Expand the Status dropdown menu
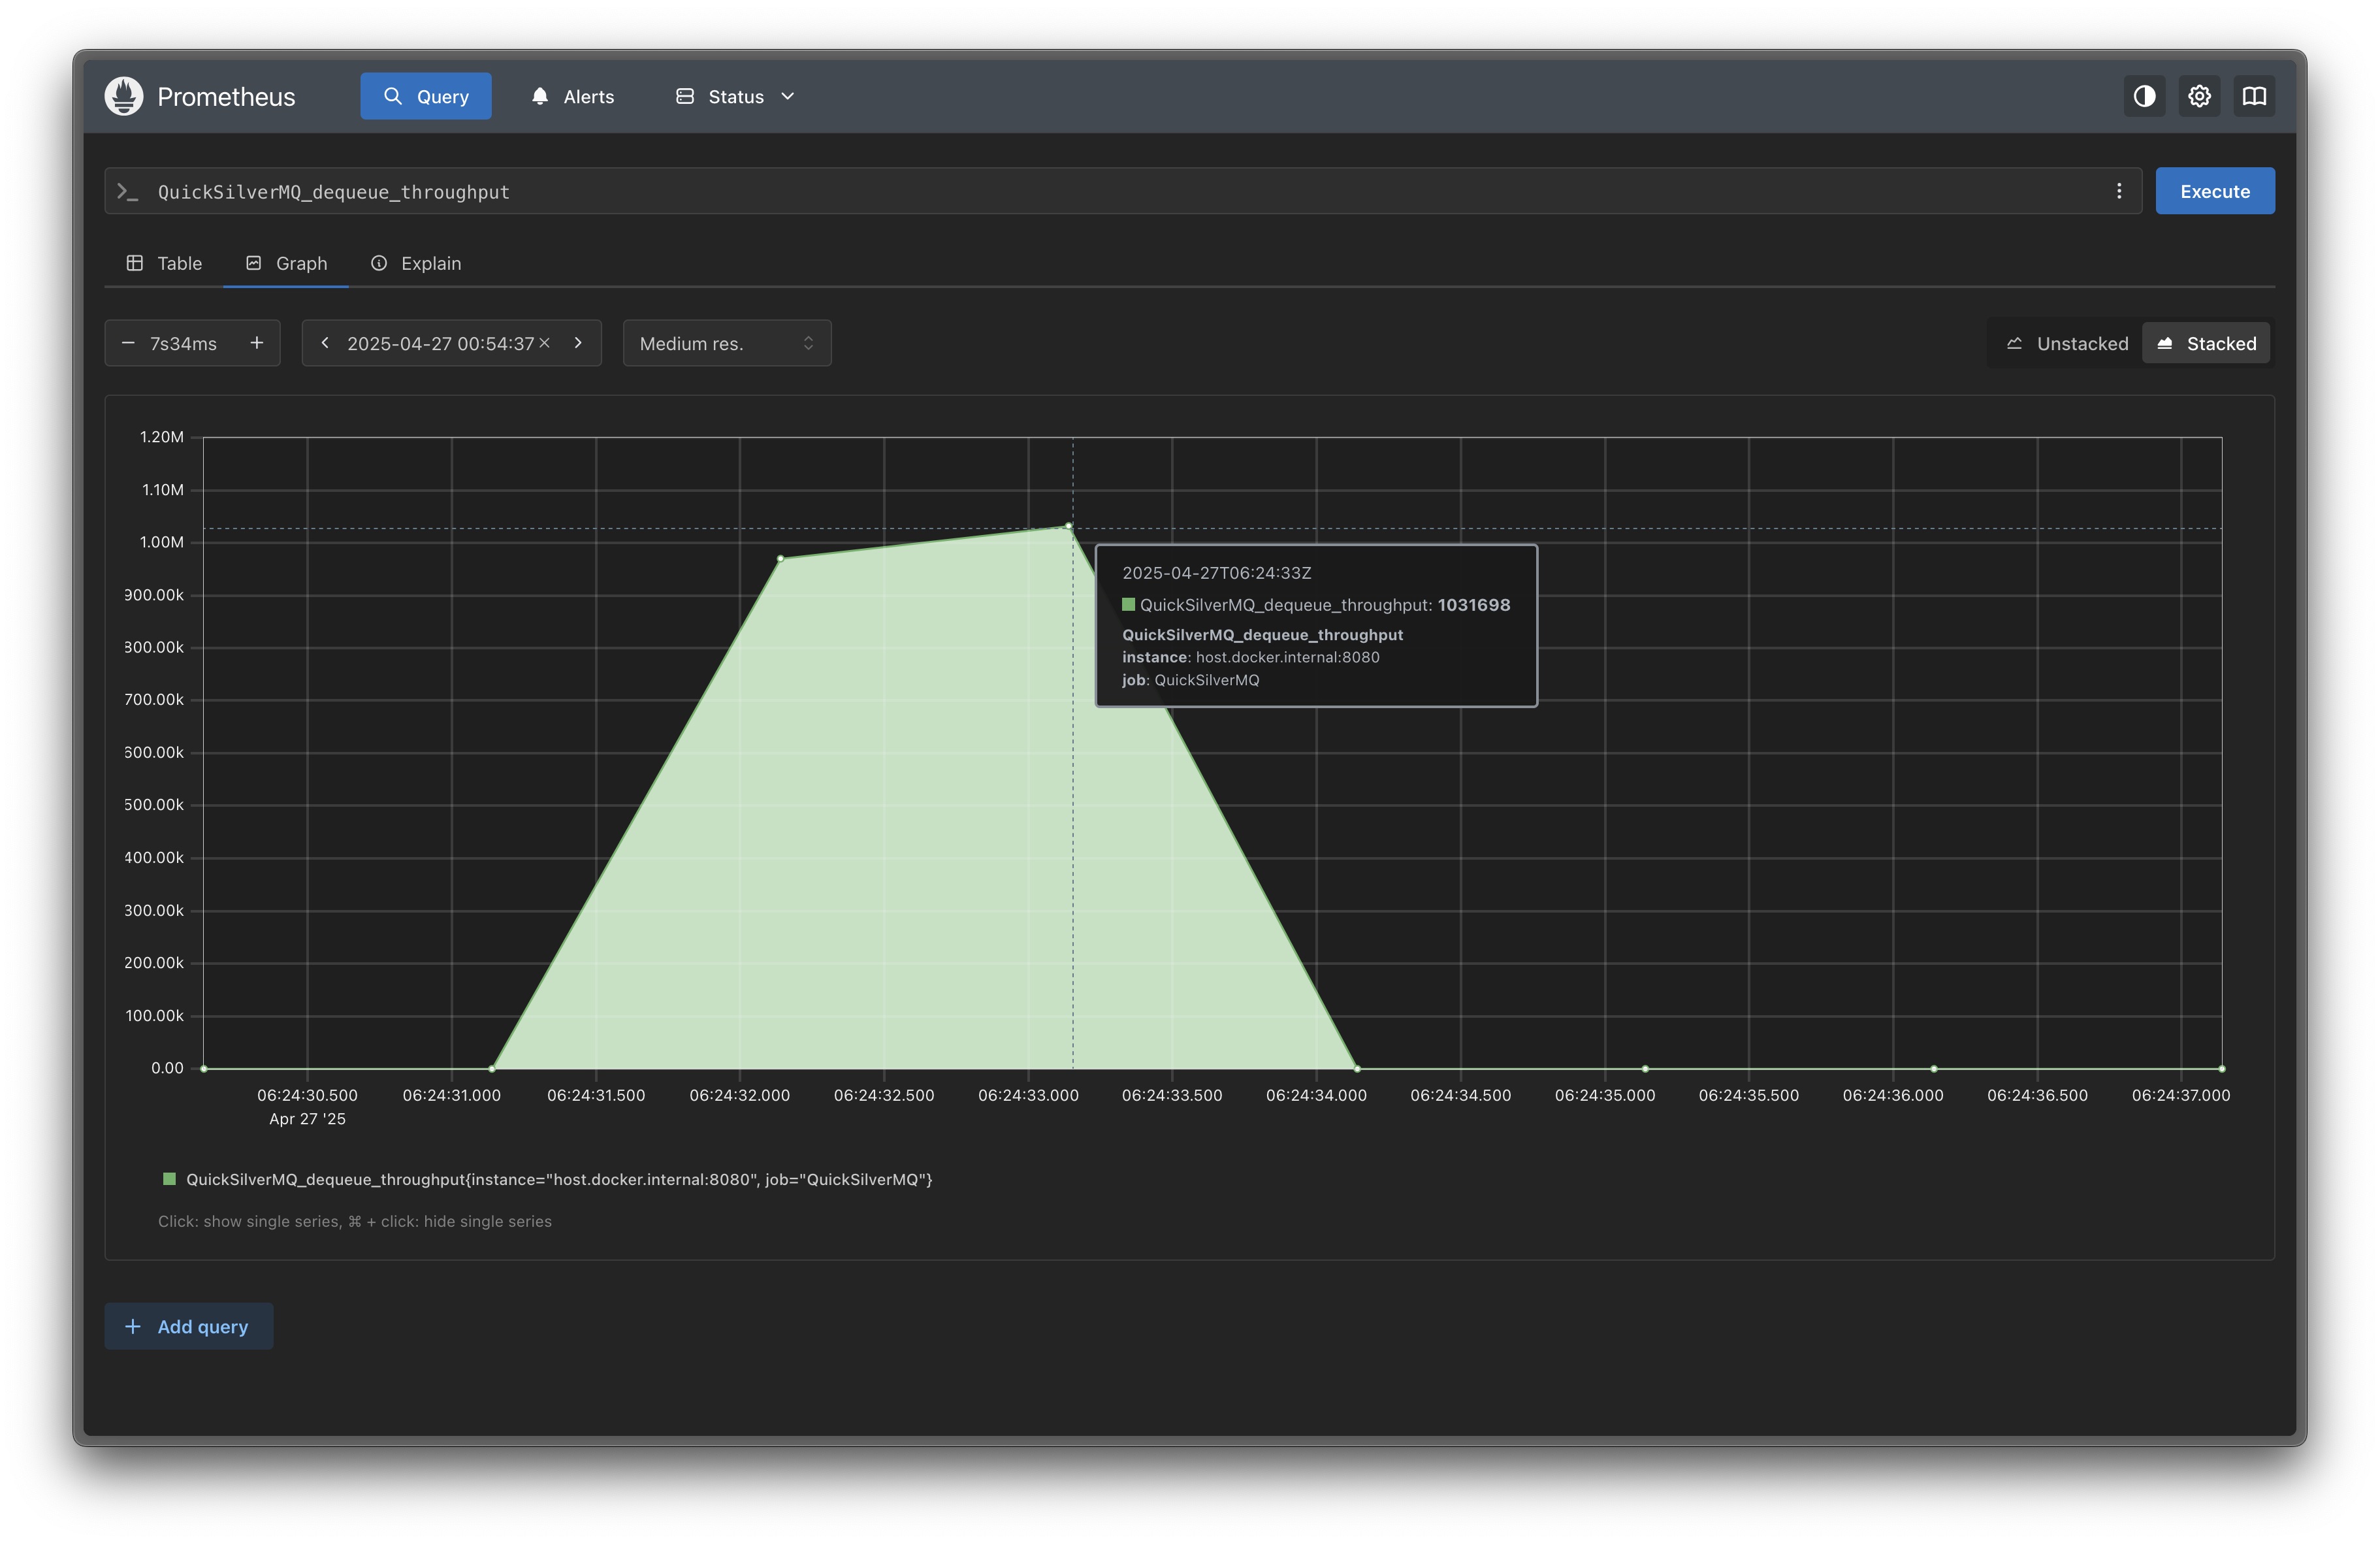This screenshot has height=1543, width=2380. (736, 96)
